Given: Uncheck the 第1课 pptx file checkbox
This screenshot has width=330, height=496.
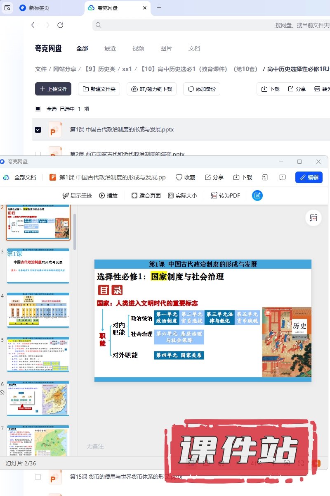Looking at the screenshot, I should pyautogui.click(x=38, y=130).
